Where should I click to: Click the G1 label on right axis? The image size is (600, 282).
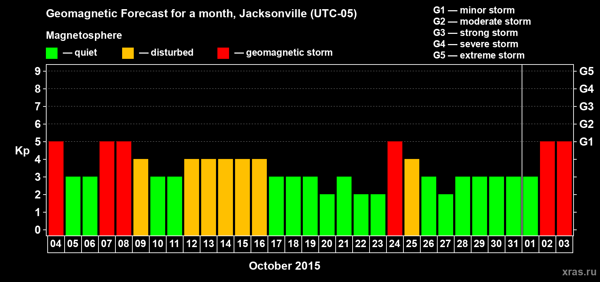click(587, 142)
